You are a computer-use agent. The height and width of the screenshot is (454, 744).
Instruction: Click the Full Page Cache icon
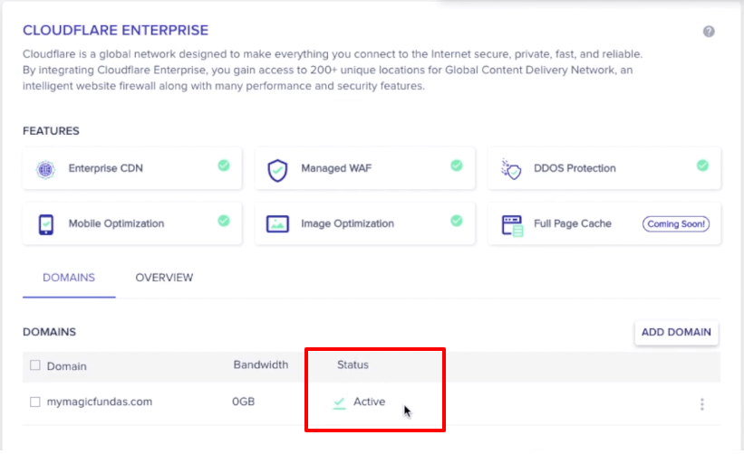[512, 225]
